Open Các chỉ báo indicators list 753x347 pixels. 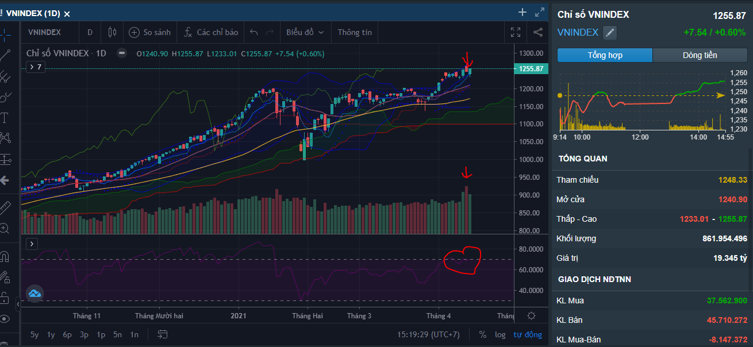[211, 32]
